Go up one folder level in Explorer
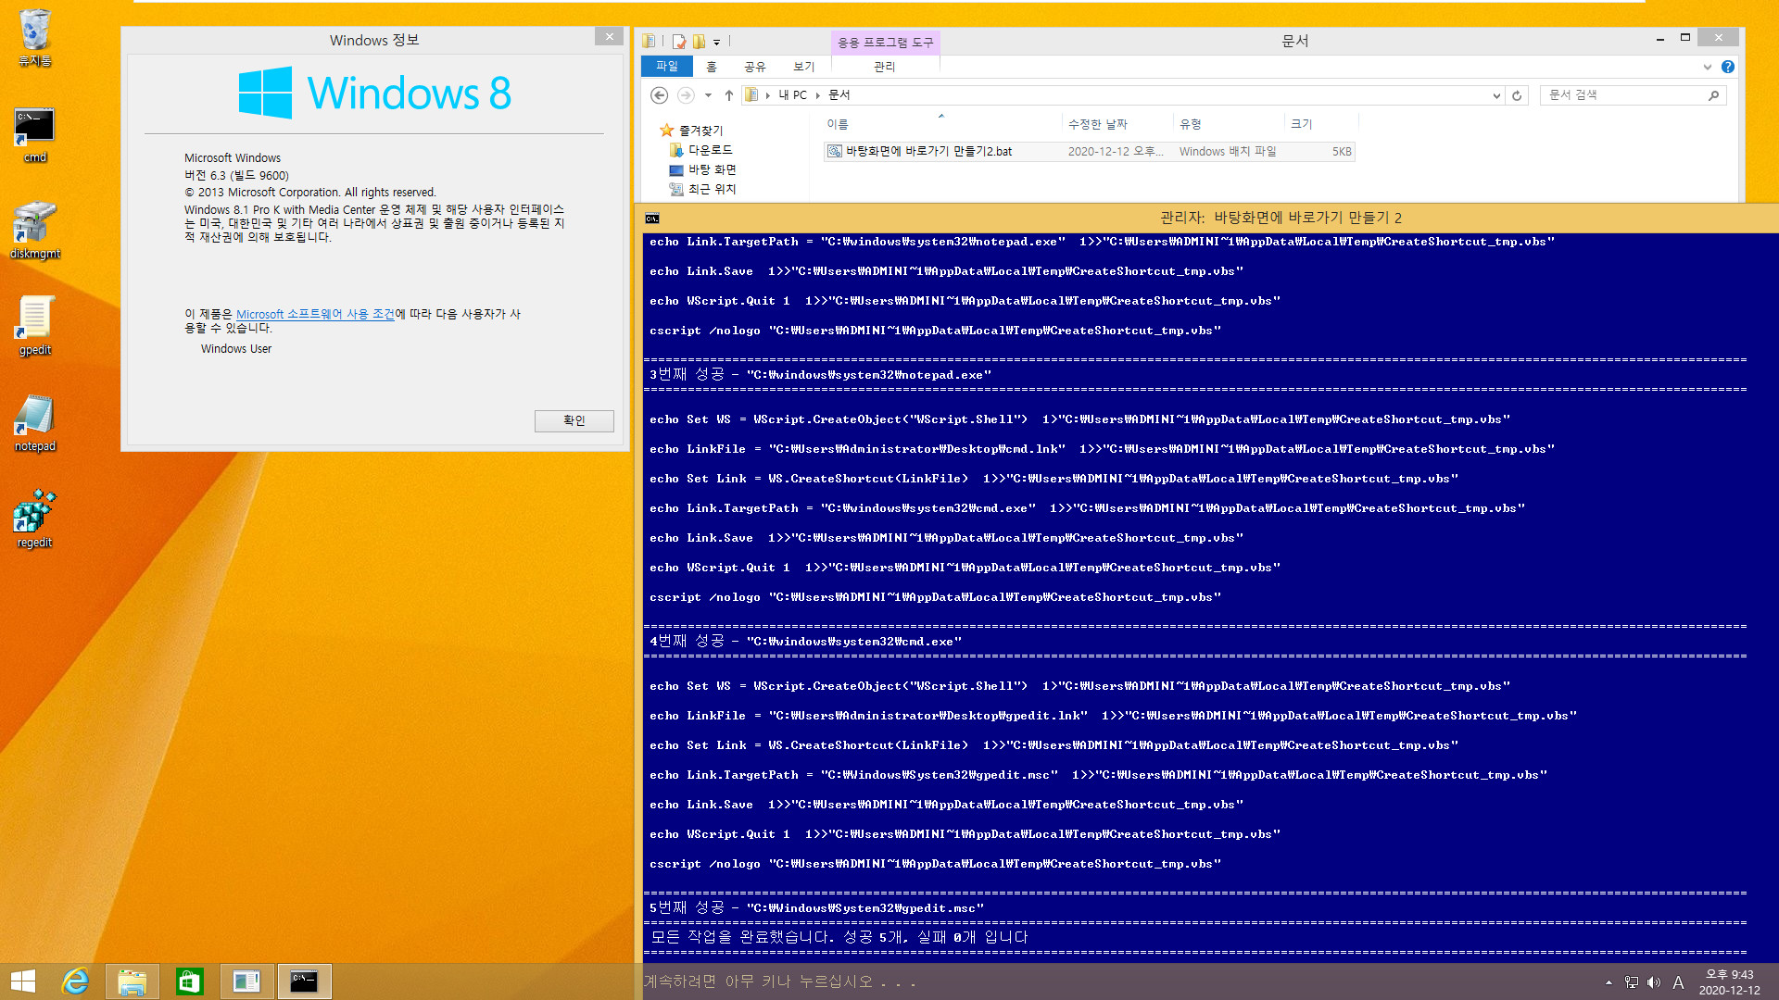Viewport: 1779px width, 1000px height. click(729, 95)
